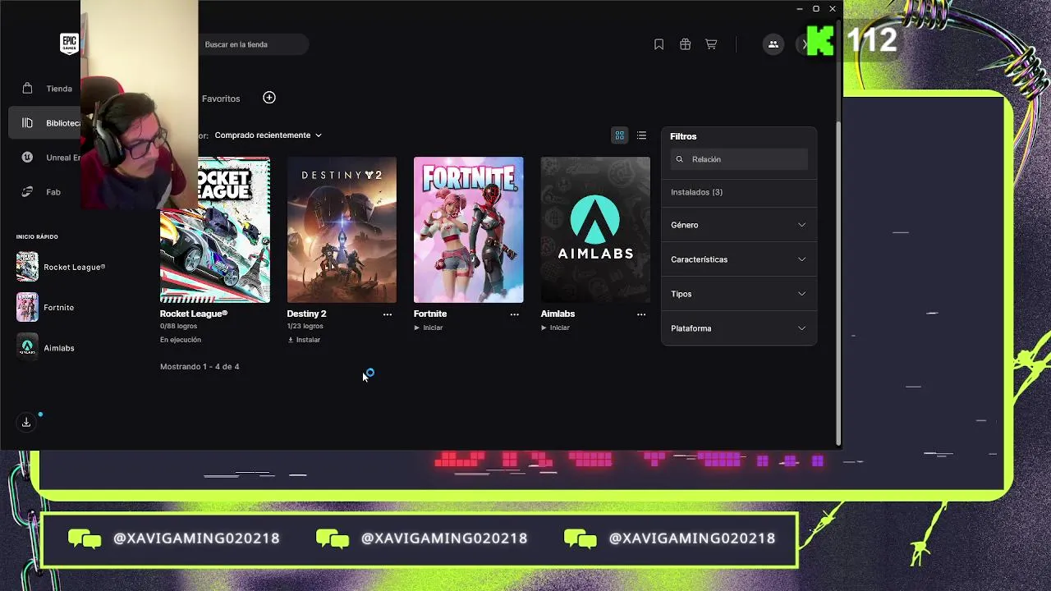Click the Aimlabs launch play icon
The image size is (1051, 591).
point(544,328)
